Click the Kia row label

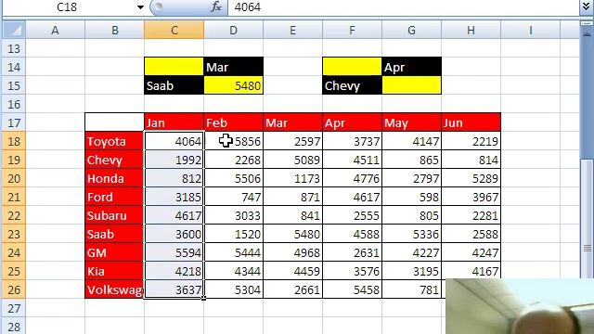pos(115,271)
